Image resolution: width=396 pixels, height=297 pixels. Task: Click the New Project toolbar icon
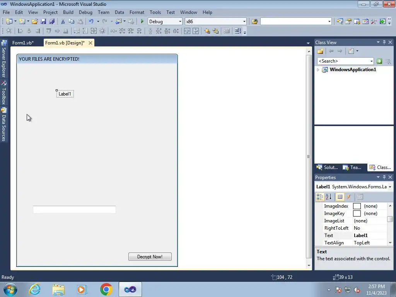coord(9,22)
